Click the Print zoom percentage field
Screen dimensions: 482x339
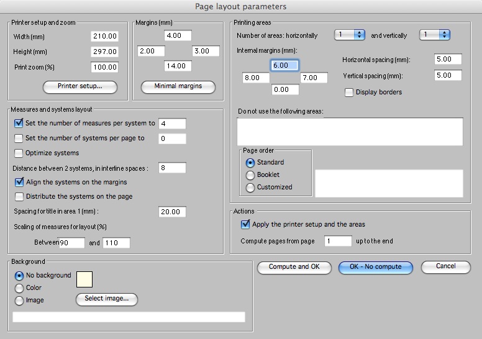pos(108,67)
